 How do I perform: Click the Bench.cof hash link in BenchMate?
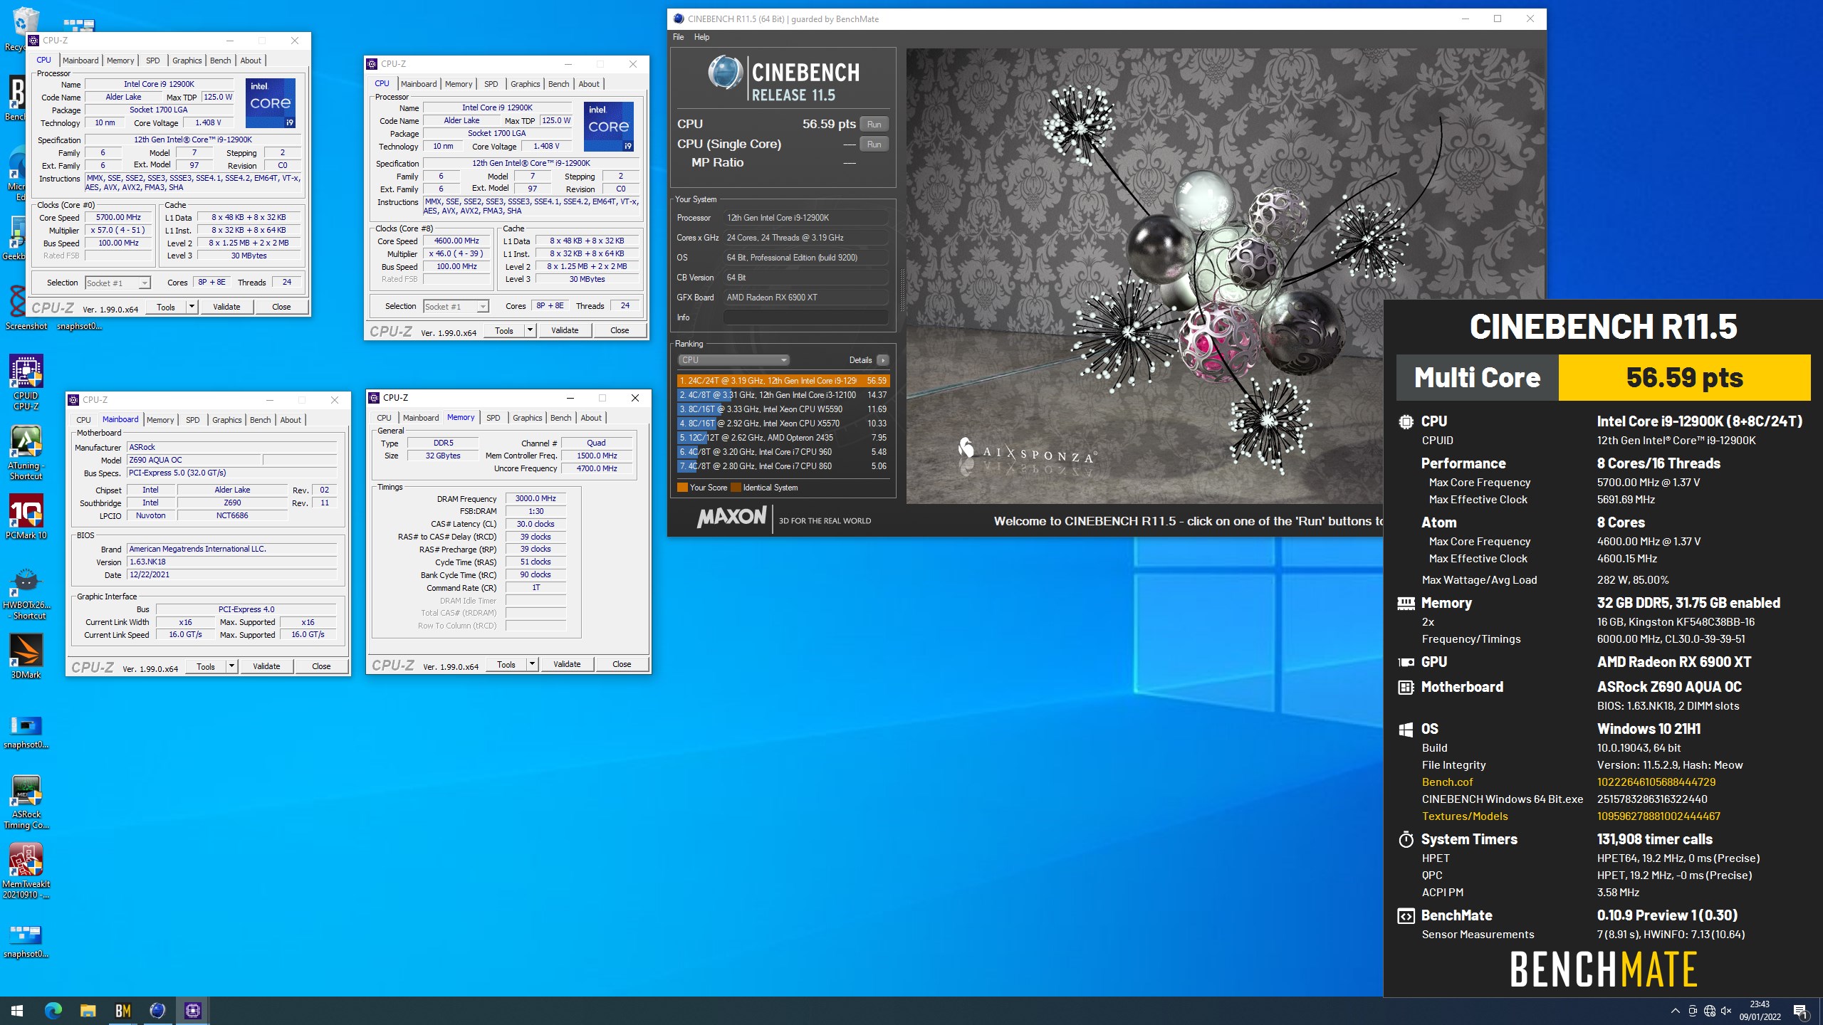(x=1656, y=782)
